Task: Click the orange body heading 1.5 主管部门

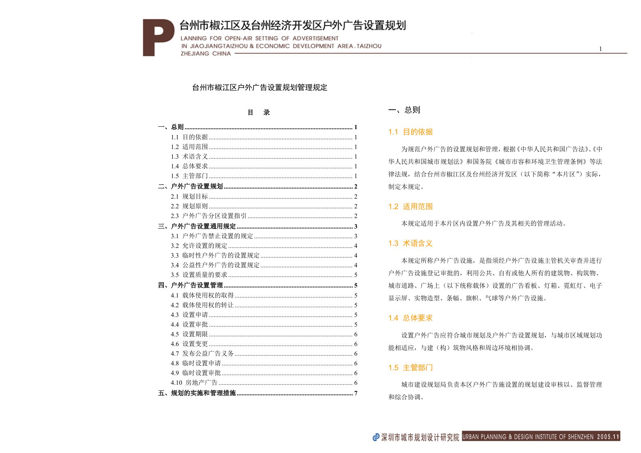Action: coord(410,368)
